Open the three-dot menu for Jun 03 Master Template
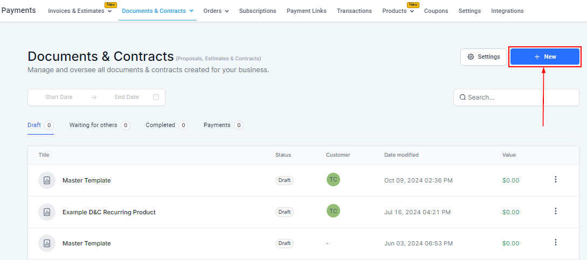 556,242
